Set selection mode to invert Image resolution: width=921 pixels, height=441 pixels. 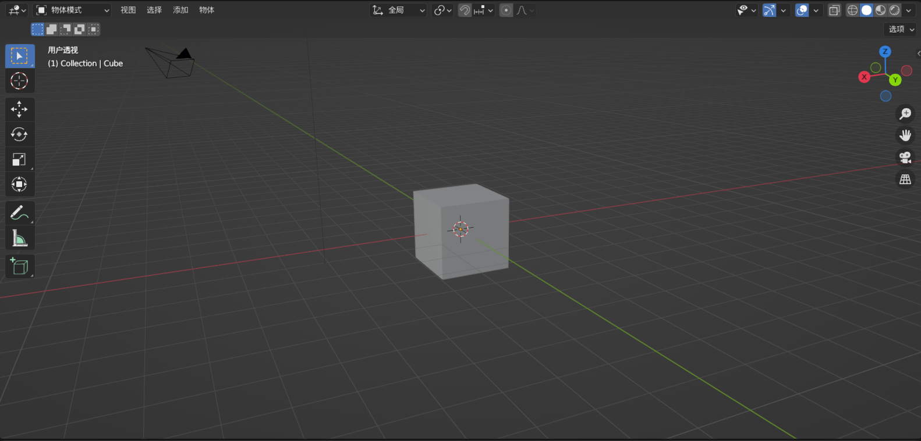[80, 29]
